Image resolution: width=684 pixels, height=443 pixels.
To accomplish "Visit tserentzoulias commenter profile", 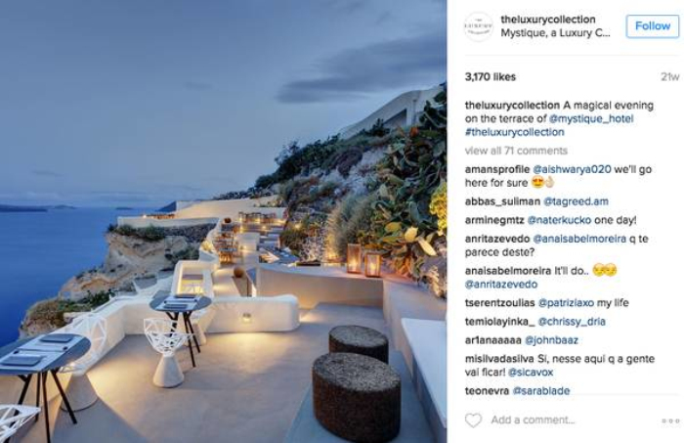I will pyautogui.click(x=499, y=302).
